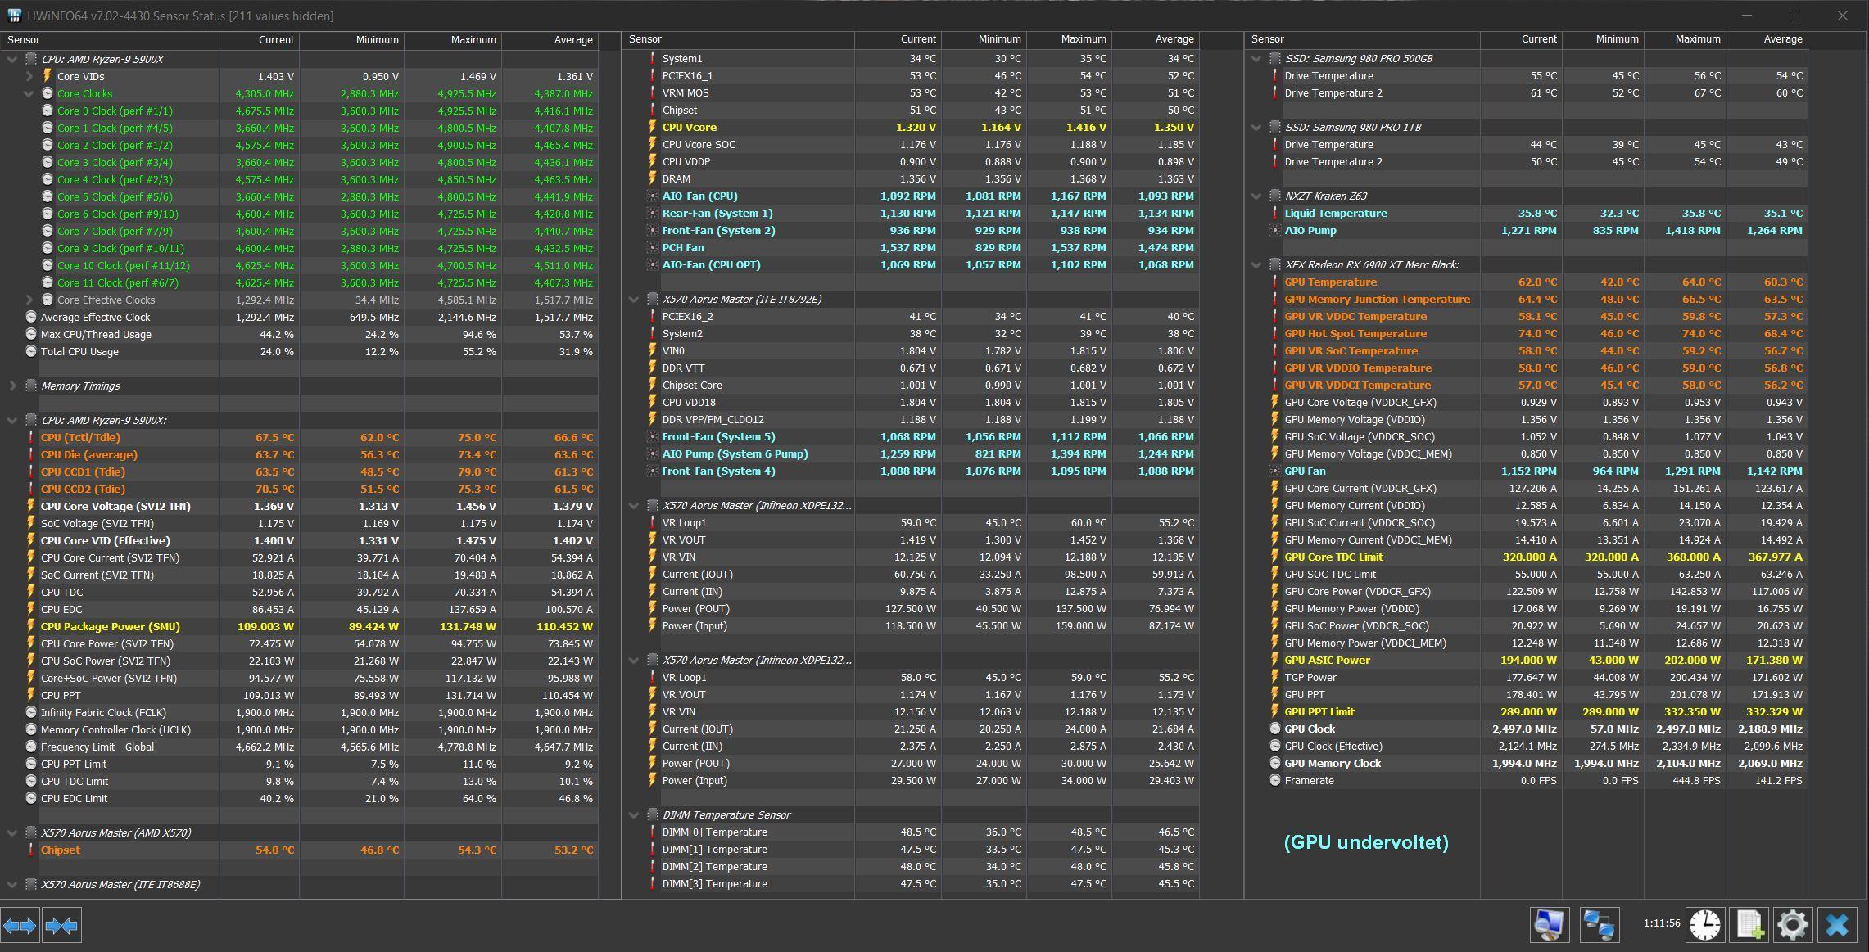Click thermometer icon beside VRM MOS
Viewport: 1869px width, 952px height.
click(x=652, y=92)
